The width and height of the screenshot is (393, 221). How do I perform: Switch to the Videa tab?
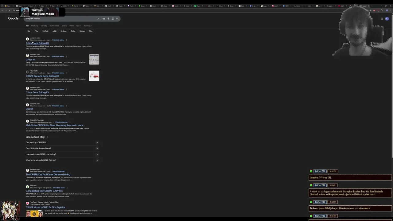(72, 26)
